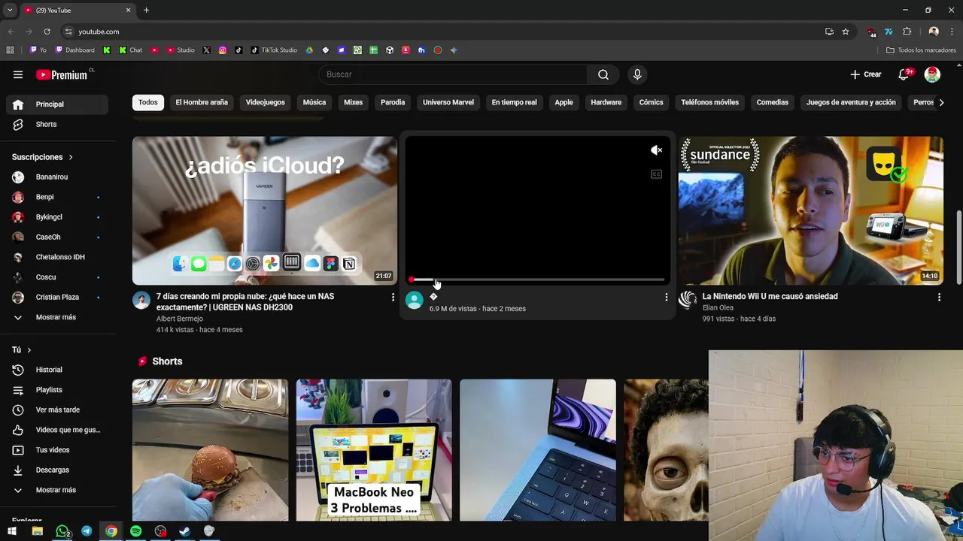Open the YouTube account avatar menu
The image size is (963, 541).
932,74
